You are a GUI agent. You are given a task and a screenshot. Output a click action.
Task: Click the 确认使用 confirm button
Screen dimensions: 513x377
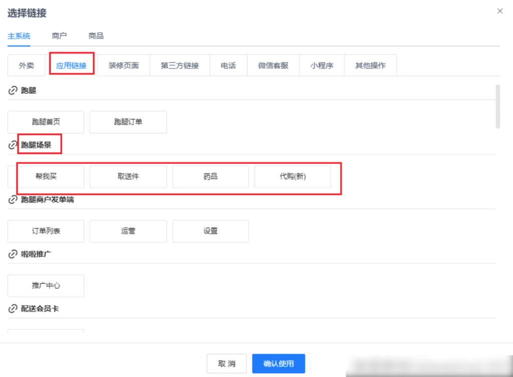tap(279, 363)
